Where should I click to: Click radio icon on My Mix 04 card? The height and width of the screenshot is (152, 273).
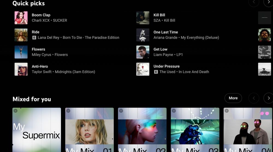pyautogui.click(x=227, y=111)
